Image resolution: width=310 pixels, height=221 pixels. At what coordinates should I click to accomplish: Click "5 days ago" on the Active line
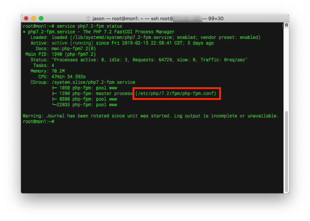(x=201, y=43)
